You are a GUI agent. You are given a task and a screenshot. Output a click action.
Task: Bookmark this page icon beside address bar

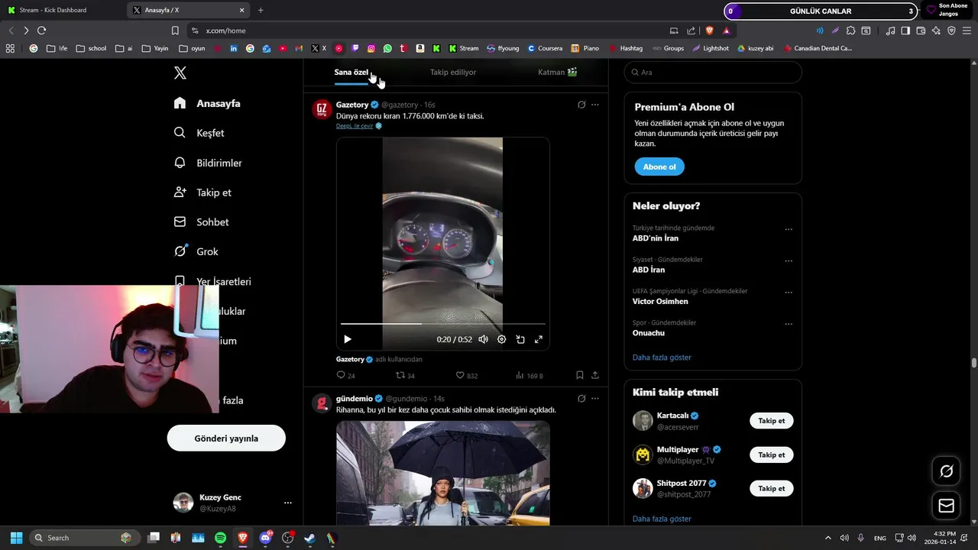(x=175, y=31)
